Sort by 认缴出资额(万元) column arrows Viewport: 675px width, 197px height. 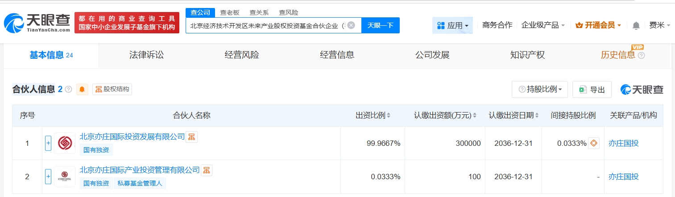tap(475, 116)
